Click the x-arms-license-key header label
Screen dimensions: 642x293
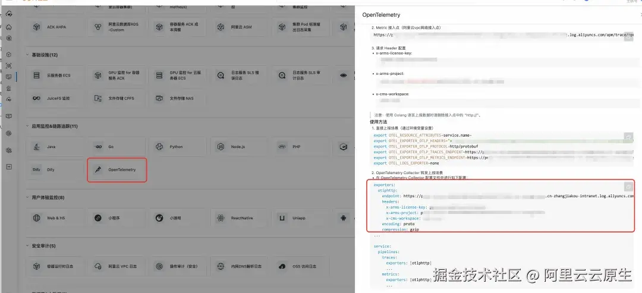tap(394, 53)
